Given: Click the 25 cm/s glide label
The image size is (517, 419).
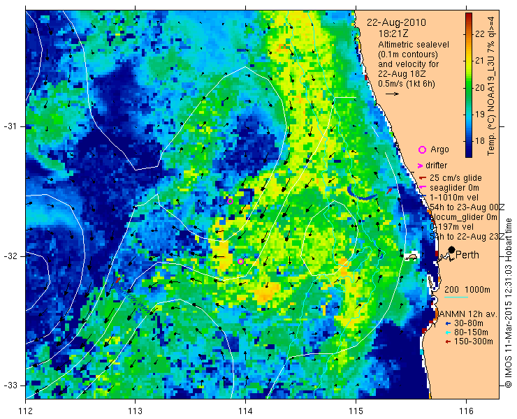Looking at the screenshot, I should tap(456, 178).
